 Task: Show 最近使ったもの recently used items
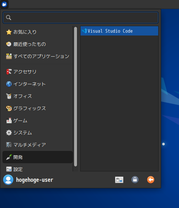pyautogui.click(x=38, y=44)
